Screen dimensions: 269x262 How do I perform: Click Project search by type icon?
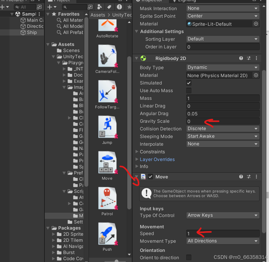99,7
